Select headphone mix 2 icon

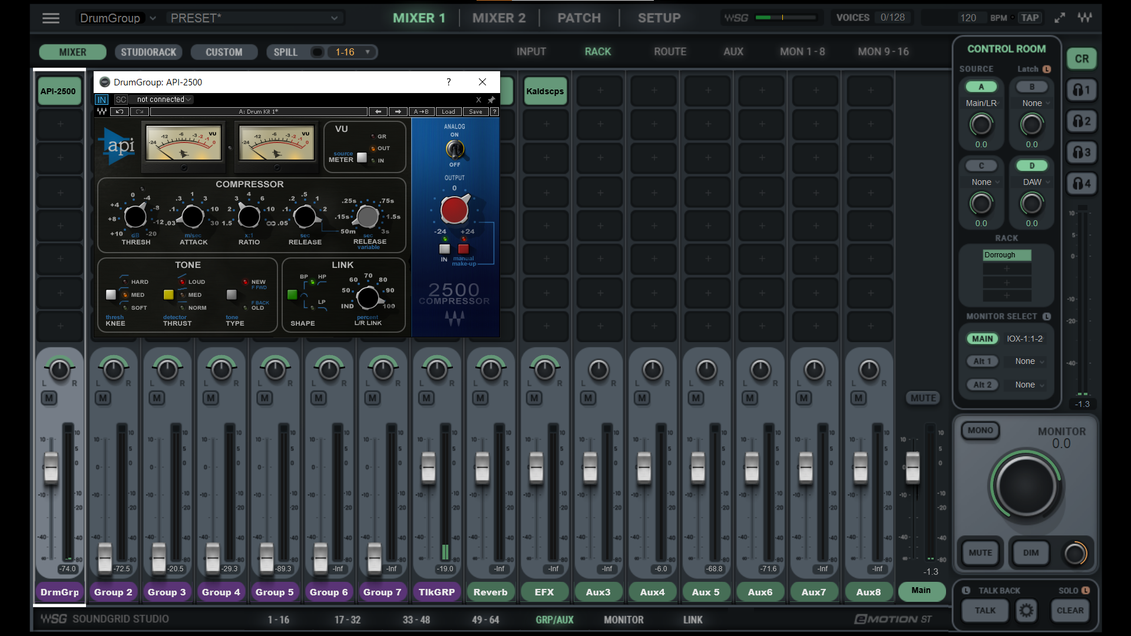(x=1082, y=121)
